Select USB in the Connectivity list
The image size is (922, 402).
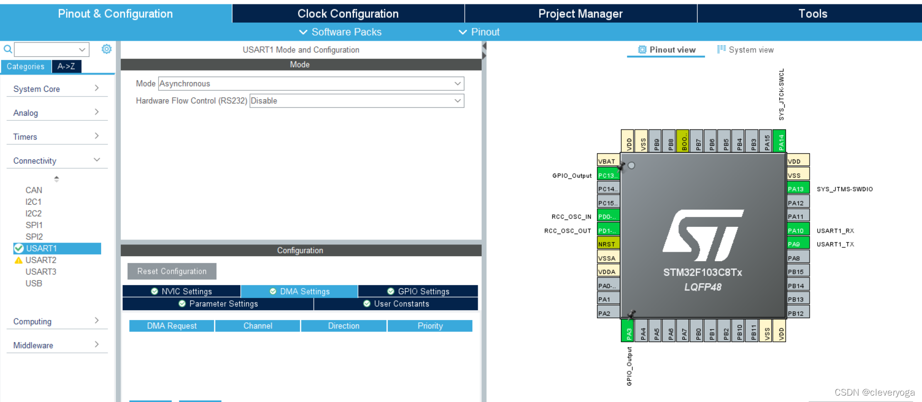pos(34,283)
